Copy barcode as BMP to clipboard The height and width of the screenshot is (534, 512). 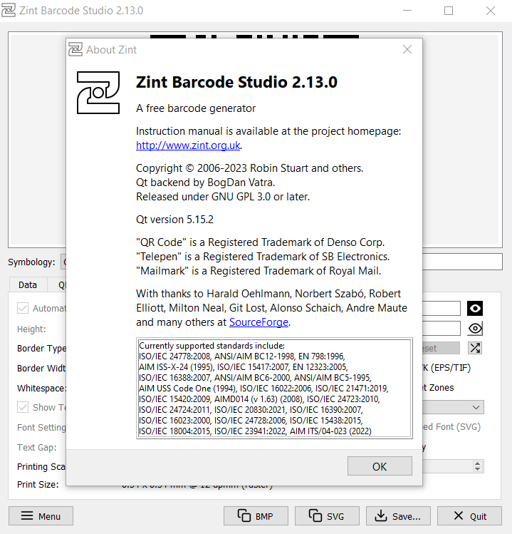click(x=256, y=516)
